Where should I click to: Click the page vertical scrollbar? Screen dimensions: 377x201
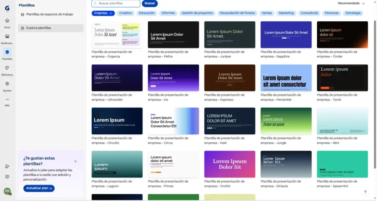coord(375,94)
